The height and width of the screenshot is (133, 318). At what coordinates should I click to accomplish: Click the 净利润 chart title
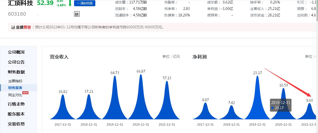tap(199, 57)
